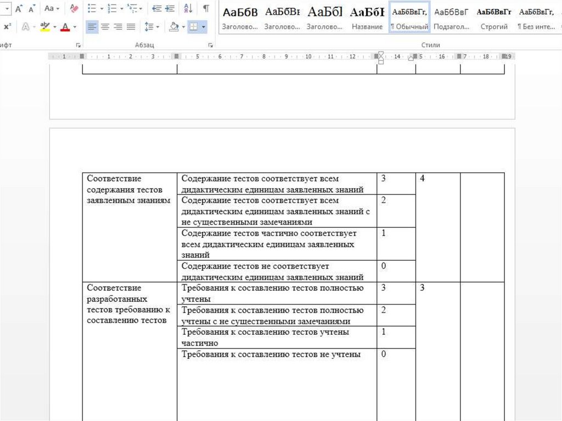Open the highlight color dropdown arrow
Screen dimensions: 562x421
pos(54,27)
